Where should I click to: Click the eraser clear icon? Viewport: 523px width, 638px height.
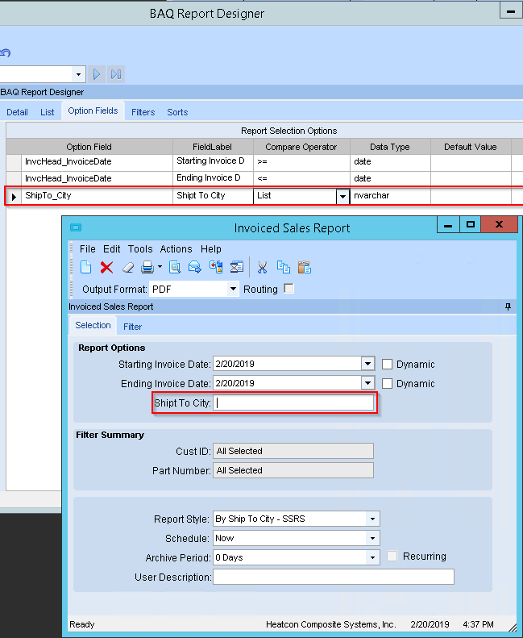tap(127, 267)
